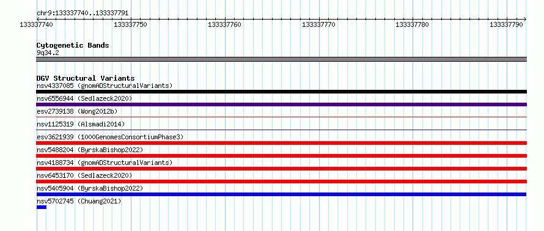Click ruler position 133337770
This screenshot has width=544, height=231.
(x=318, y=24)
